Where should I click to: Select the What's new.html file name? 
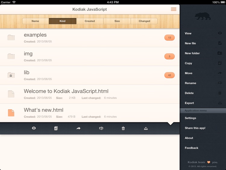[x=43, y=110]
